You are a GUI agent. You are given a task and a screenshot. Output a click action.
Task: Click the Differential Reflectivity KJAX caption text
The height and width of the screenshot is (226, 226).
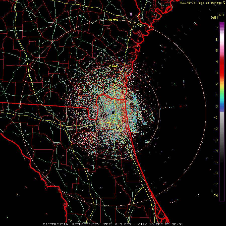[x=113, y=224]
